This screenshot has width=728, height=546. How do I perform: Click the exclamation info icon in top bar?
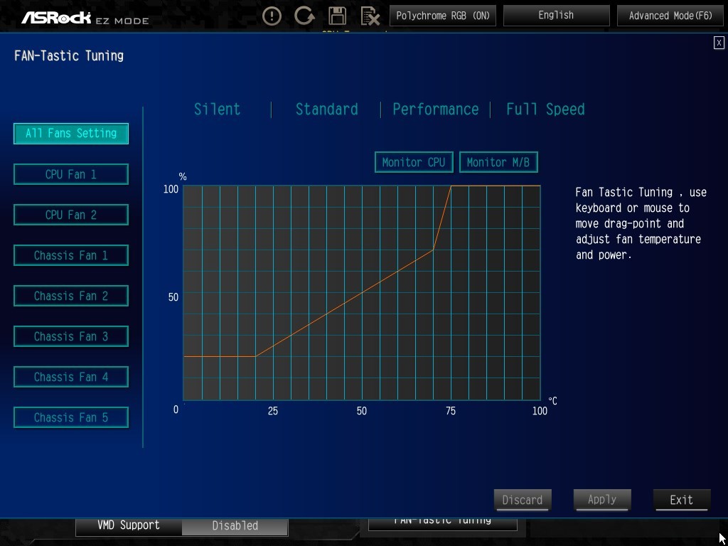tap(272, 16)
